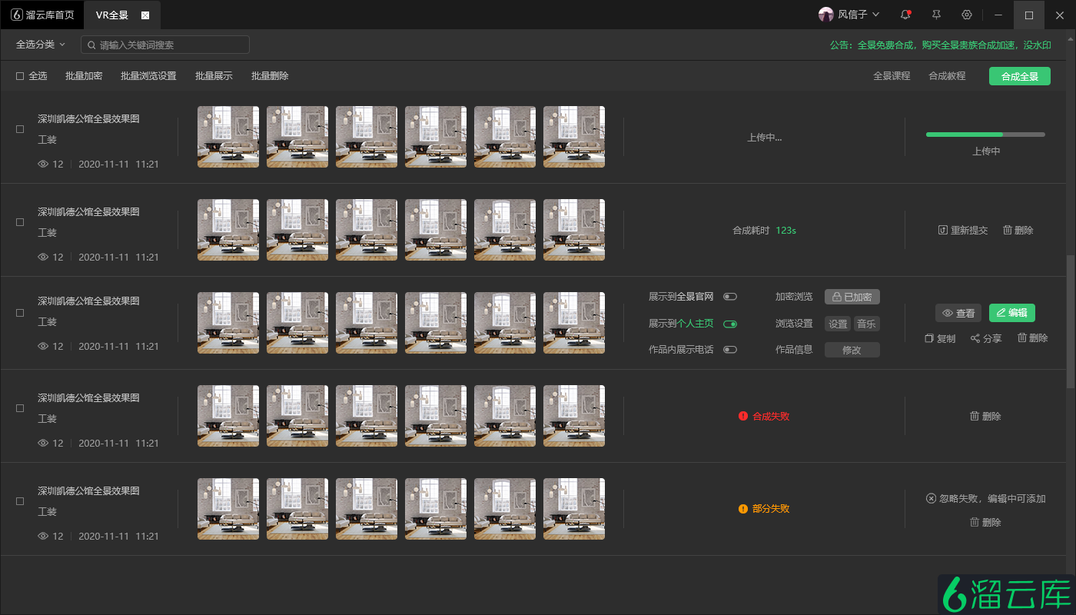1076x615 pixels.
Task: Click the 设置 browse settings button
Action: click(x=838, y=324)
